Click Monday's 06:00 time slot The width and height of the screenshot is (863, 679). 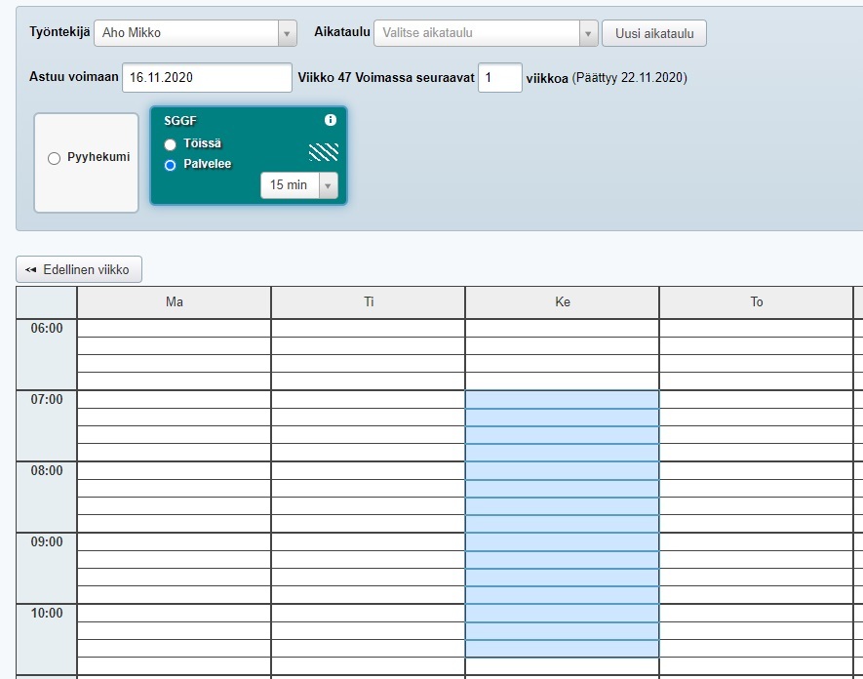pyautogui.click(x=174, y=329)
